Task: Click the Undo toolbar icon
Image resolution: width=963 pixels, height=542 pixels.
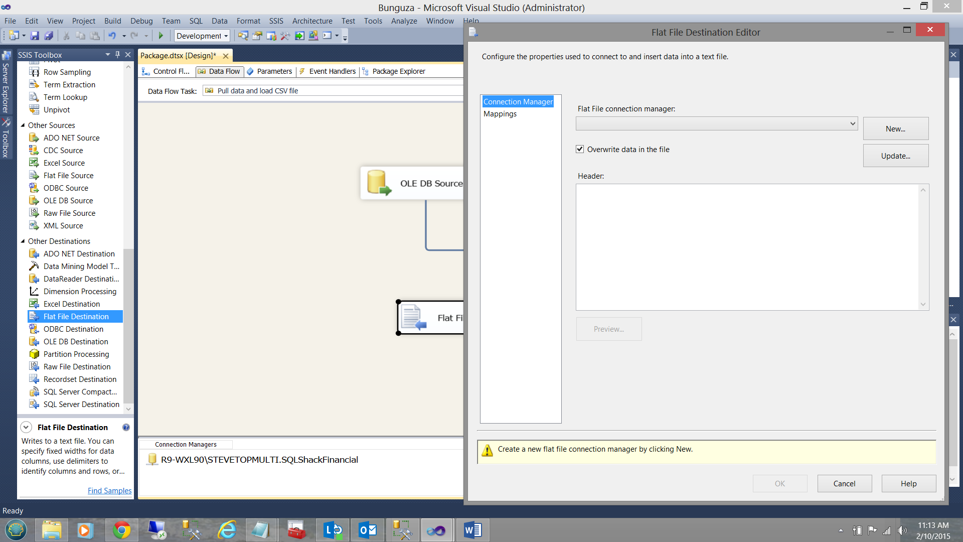Action: tap(112, 36)
